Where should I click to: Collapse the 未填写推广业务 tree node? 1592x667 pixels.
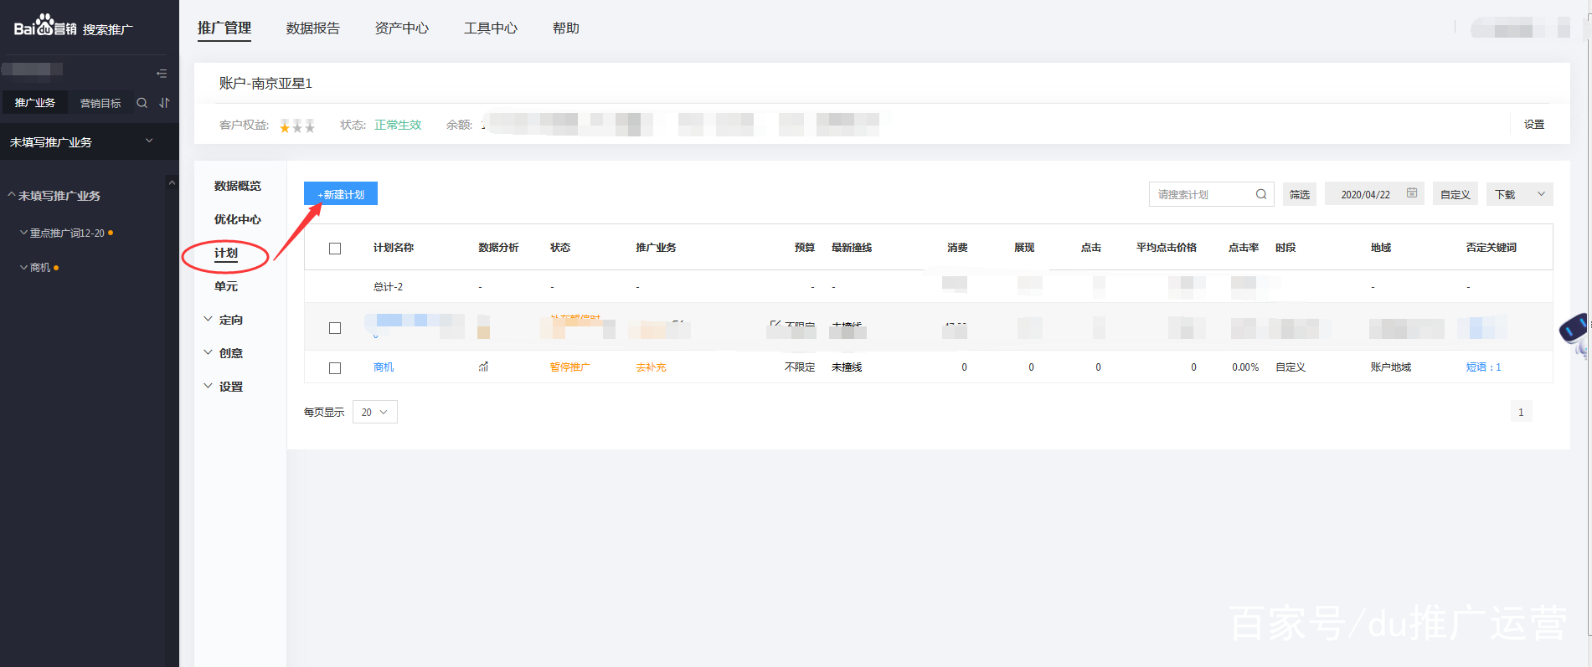(x=12, y=195)
